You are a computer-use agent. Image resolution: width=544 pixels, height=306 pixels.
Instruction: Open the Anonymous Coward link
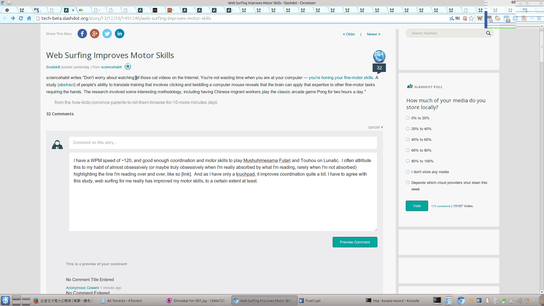[82, 288]
